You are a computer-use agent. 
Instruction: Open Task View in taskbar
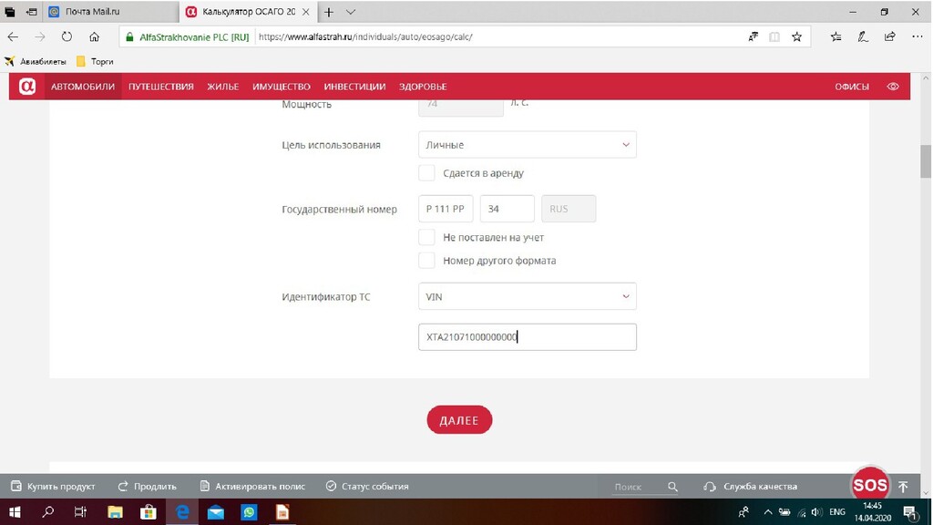[80, 512]
